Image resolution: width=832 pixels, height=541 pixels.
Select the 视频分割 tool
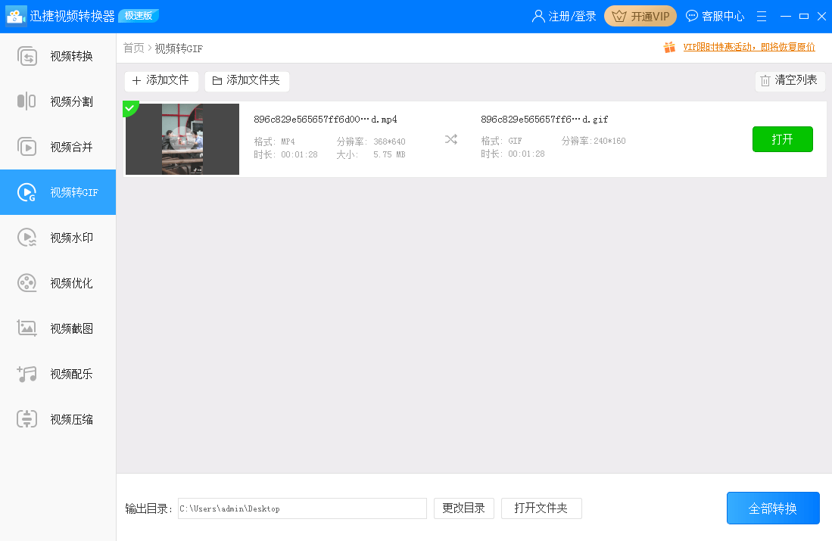[58, 101]
